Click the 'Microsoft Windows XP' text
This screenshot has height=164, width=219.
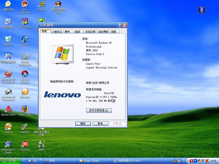click(x=99, y=43)
